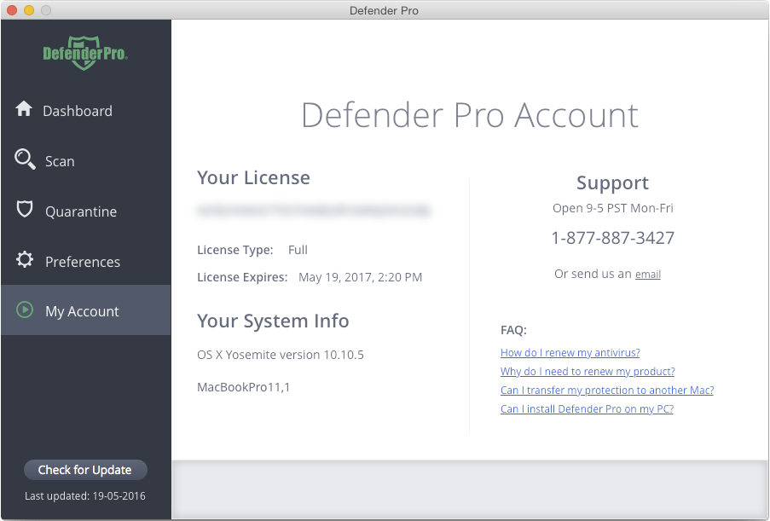Click the MacBookPro11,1 model text
Viewport: 770px width, 521px height.
[244, 387]
